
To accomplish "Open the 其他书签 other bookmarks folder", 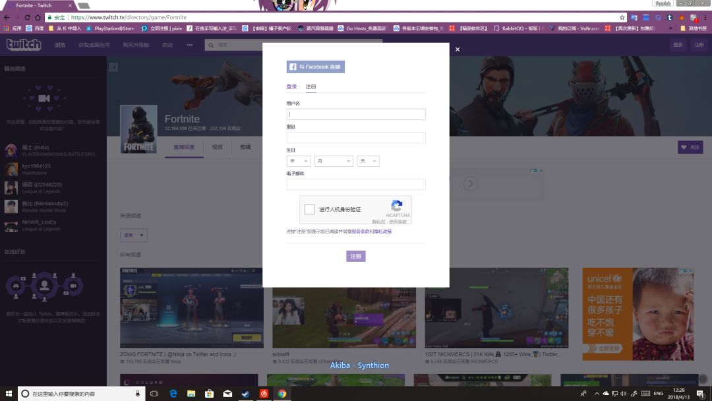I will tap(693, 28).
